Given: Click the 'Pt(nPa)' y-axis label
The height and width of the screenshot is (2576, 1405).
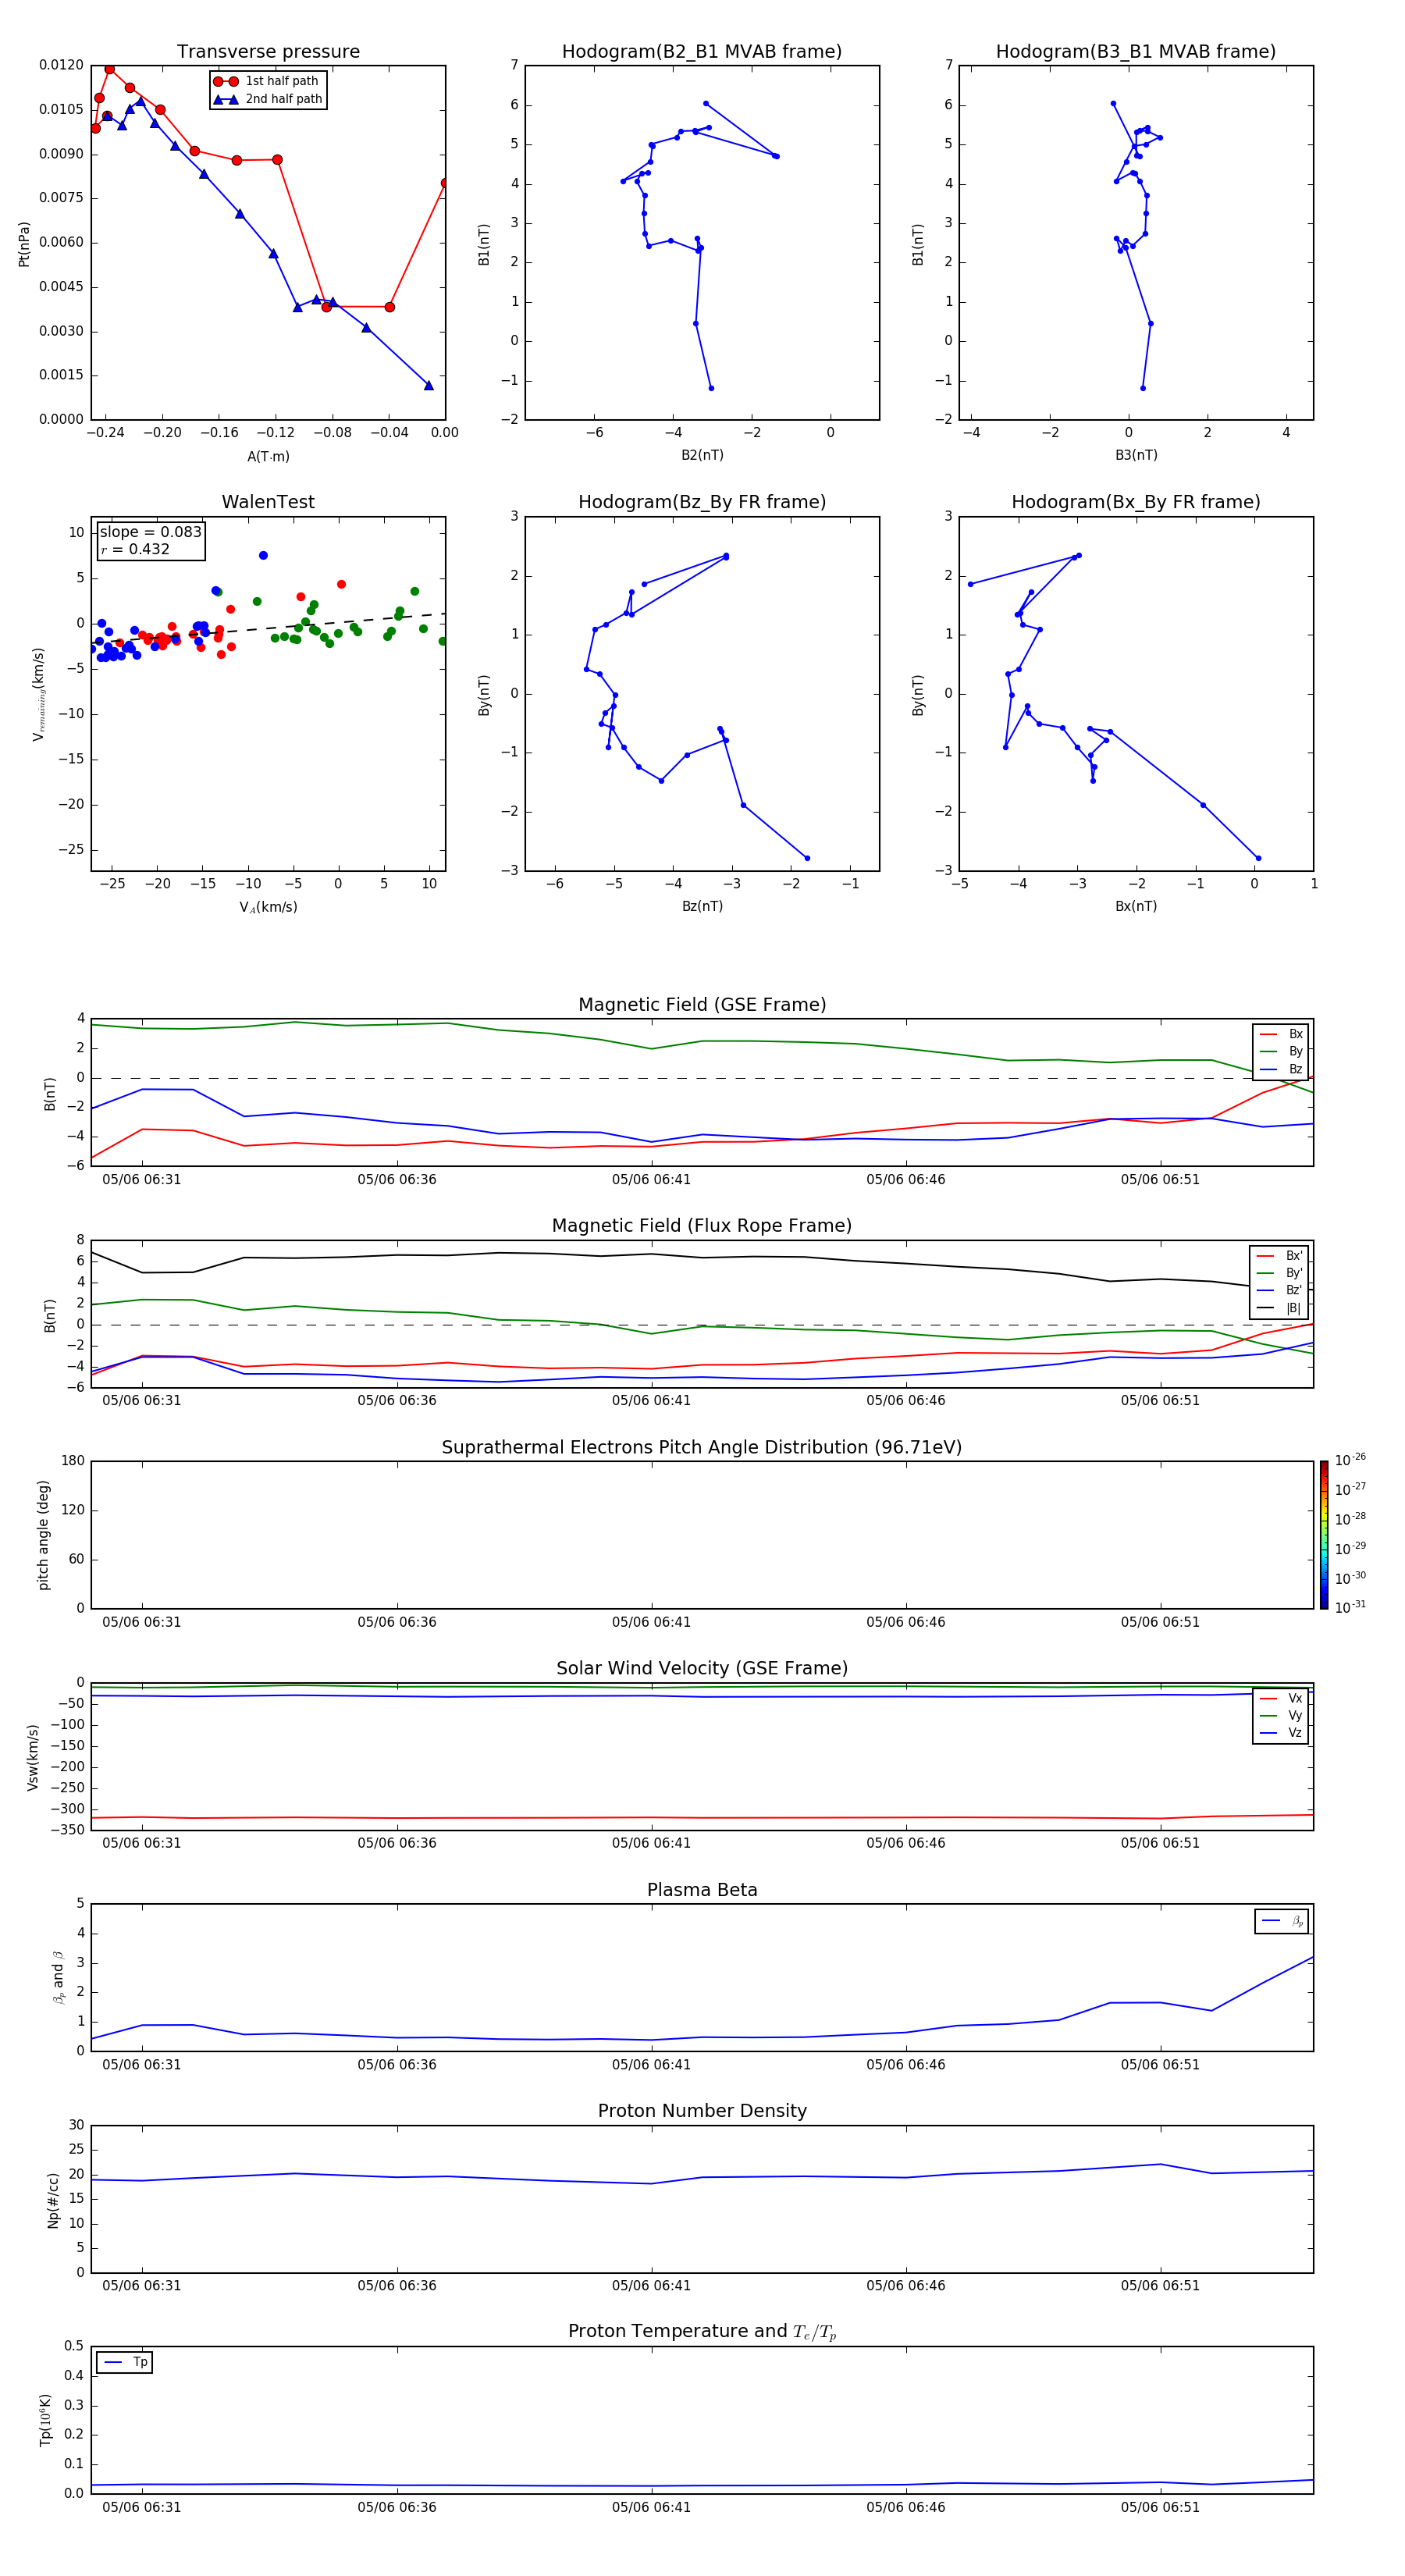Looking at the screenshot, I should [24, 243].
